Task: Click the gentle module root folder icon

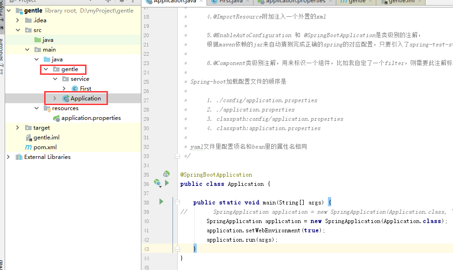Action: tap(19, 11)
